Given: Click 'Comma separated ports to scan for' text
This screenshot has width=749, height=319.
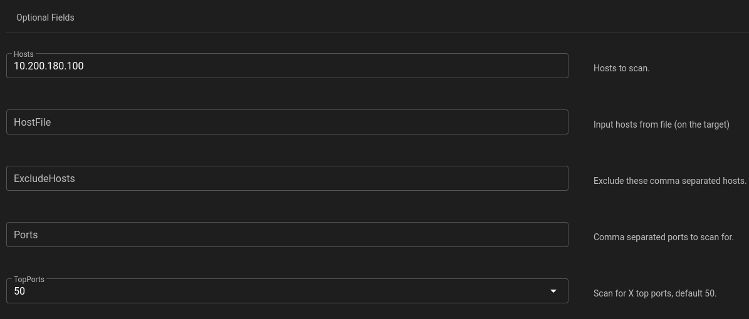Looking at the screenshot, I should pos(663,237).
